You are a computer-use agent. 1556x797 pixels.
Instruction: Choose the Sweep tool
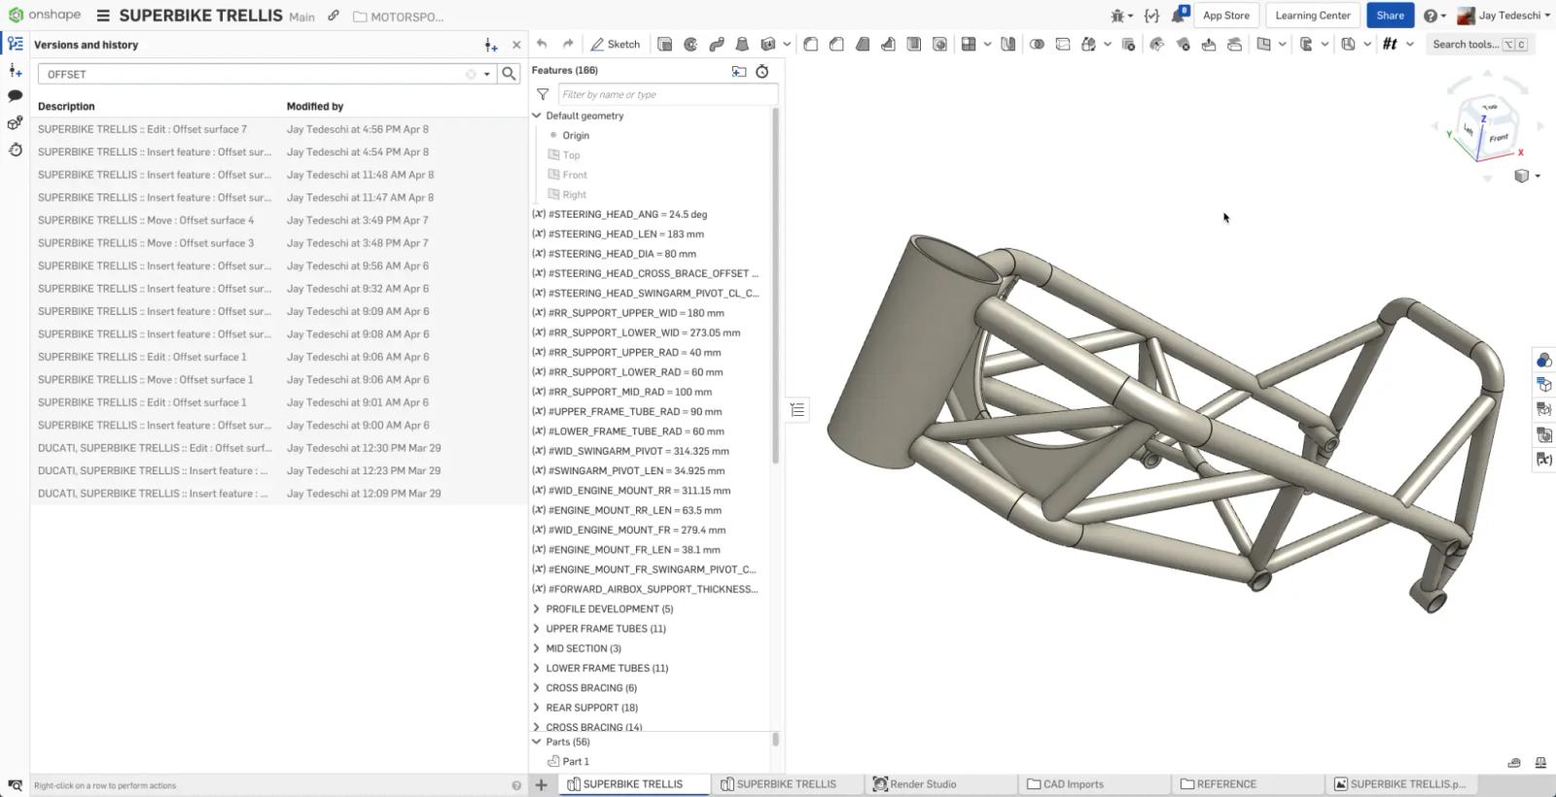coord(717,44)
